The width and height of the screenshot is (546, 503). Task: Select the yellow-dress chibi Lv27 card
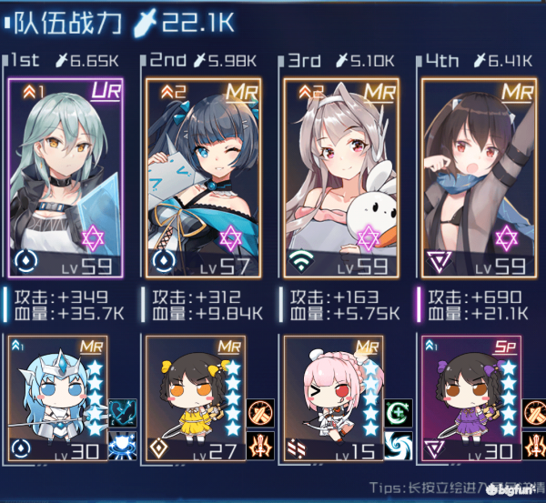[196, 398]
